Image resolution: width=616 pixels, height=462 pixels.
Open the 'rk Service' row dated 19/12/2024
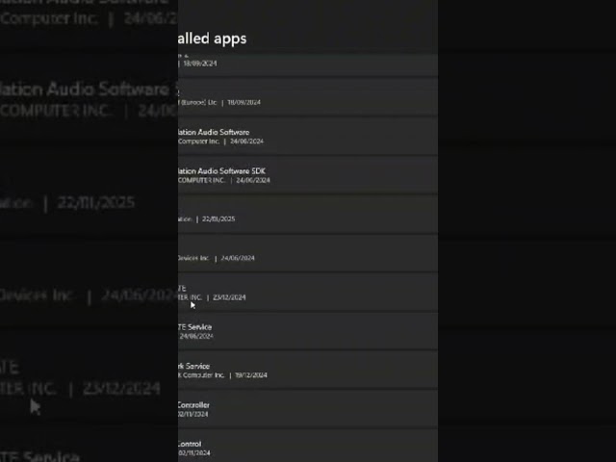tap(308, 370)
